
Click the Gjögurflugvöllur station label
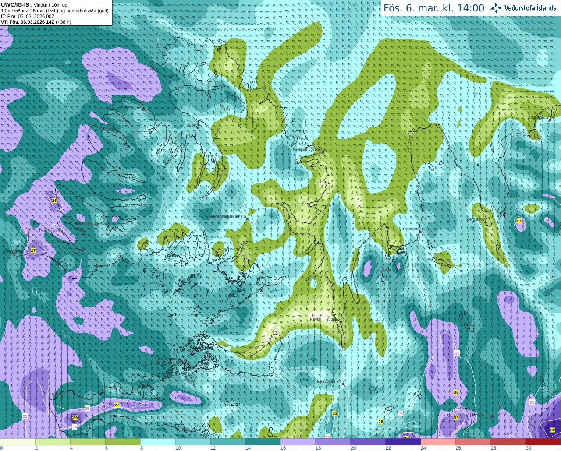tap(309, 149)
